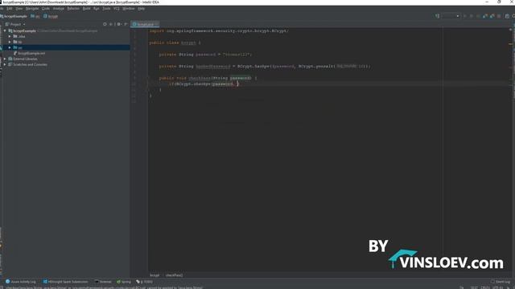Open the View menu

click(x=19, y=9)
